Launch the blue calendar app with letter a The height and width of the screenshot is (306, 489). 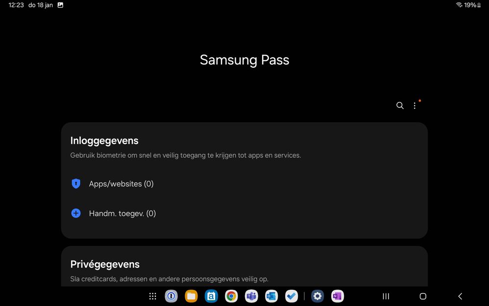[211, 296]
